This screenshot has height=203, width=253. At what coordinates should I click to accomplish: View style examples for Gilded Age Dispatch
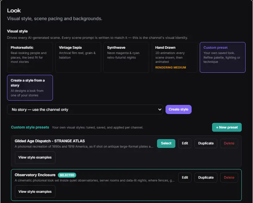click(x=35, y=157)
